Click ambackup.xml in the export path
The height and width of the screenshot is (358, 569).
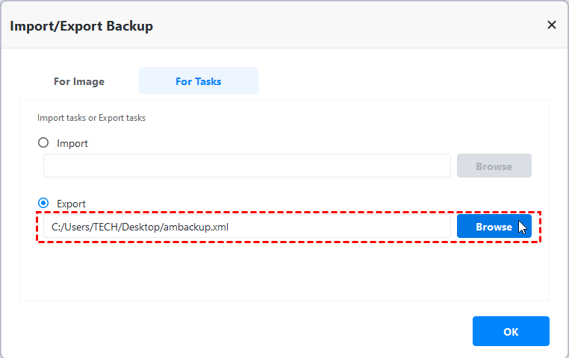click(x=199, y=227)
